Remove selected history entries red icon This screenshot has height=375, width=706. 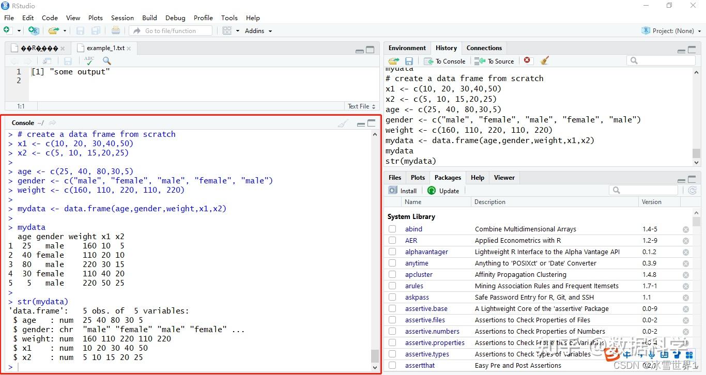[527, 60]
